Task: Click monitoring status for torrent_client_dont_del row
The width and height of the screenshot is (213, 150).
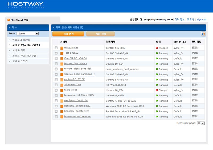Action: [x=195, y=69]
